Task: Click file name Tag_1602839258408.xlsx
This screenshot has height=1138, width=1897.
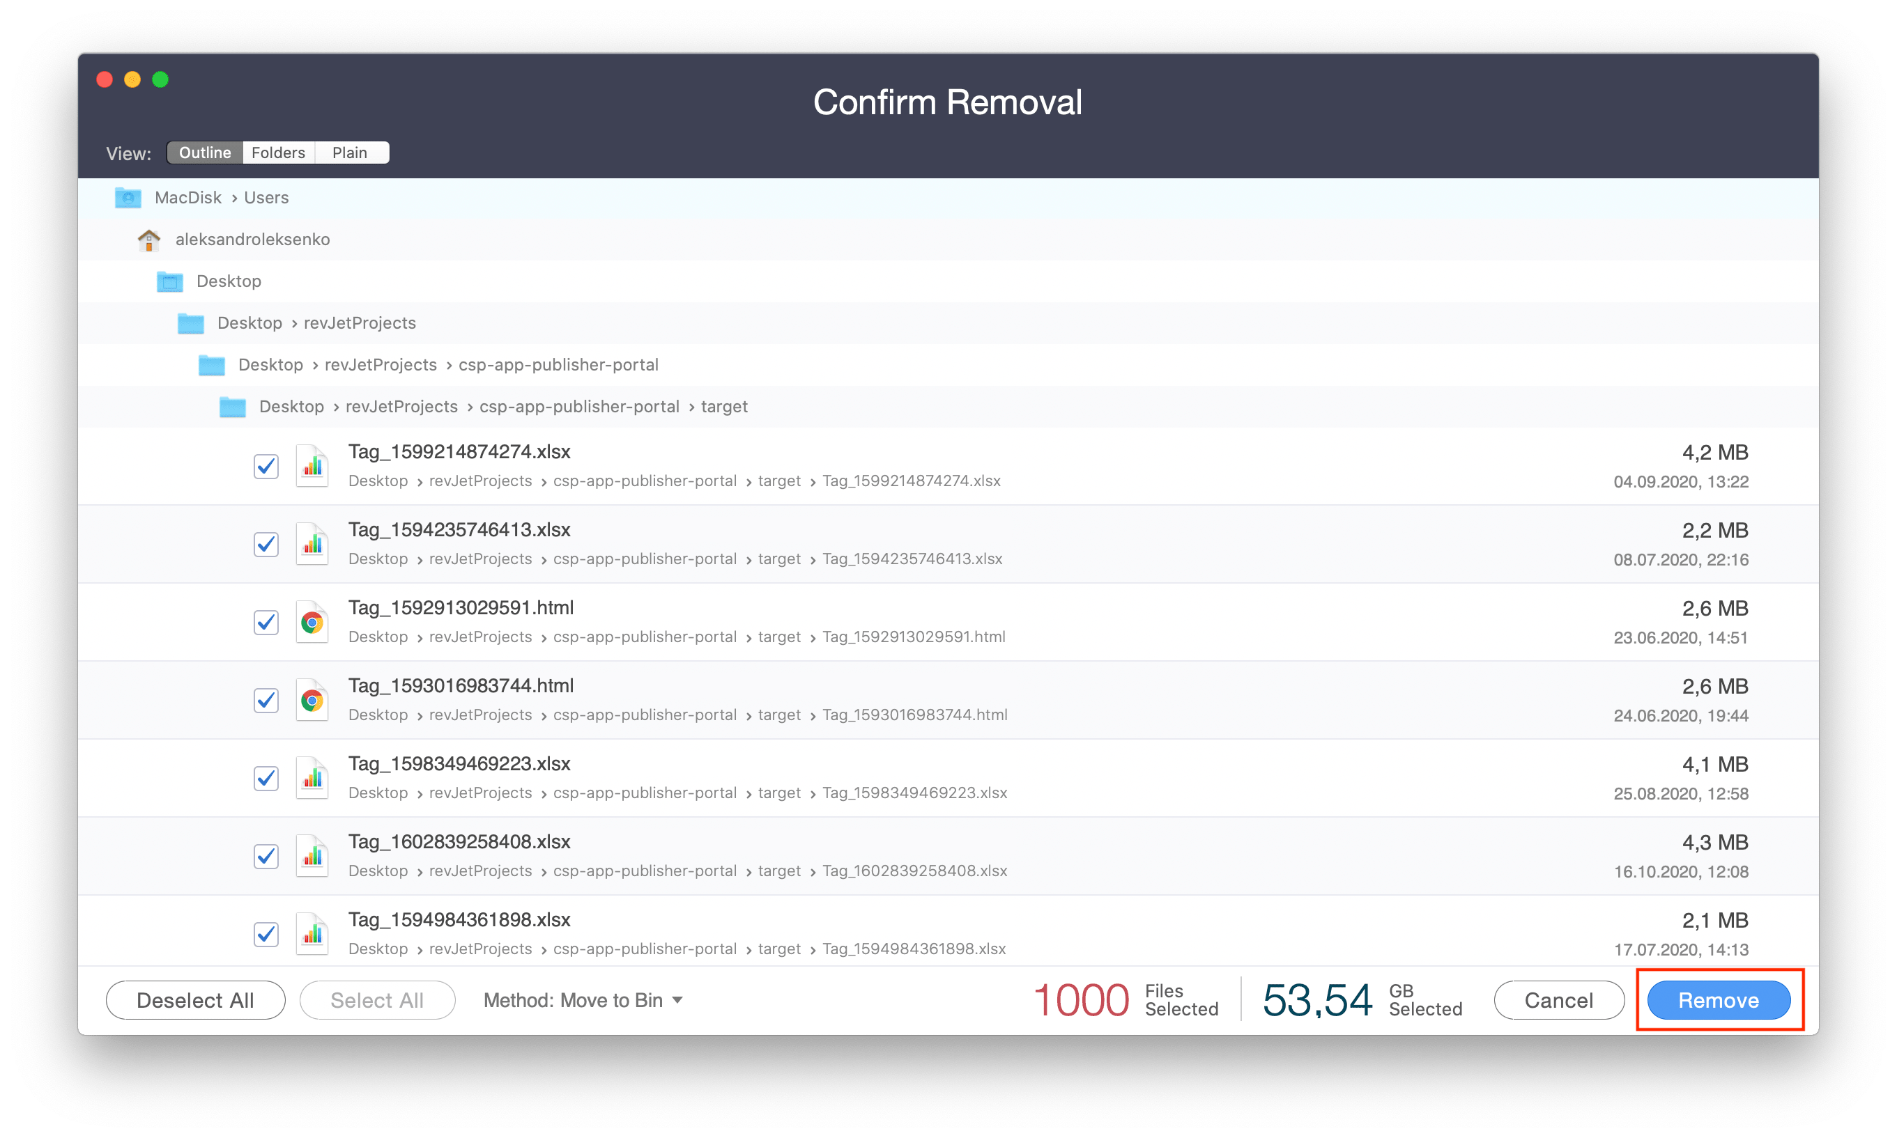Action: [460, 842]
